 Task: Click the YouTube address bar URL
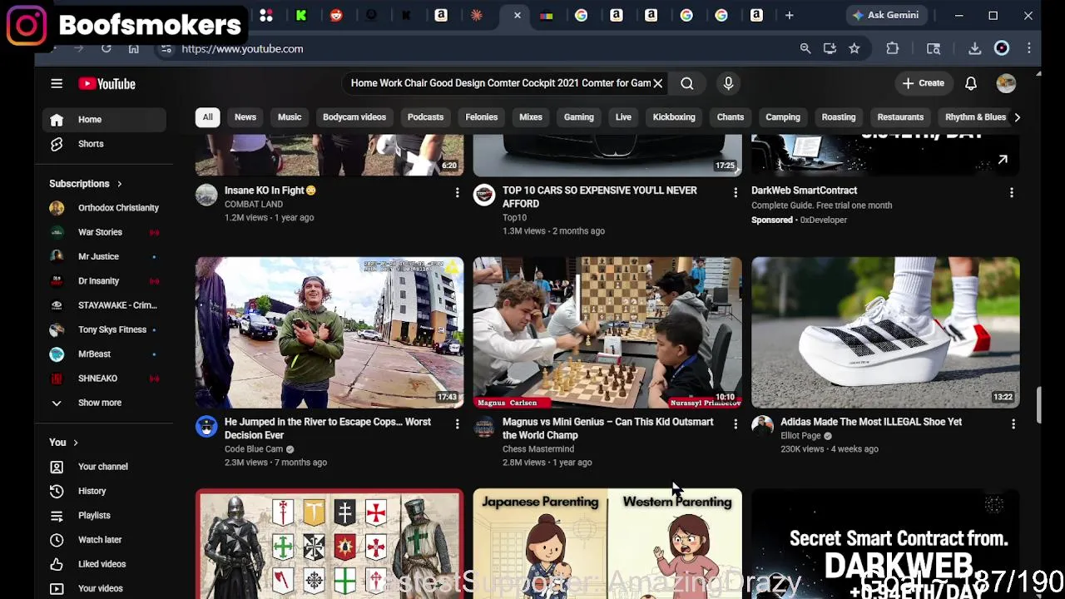pos(242,49)
